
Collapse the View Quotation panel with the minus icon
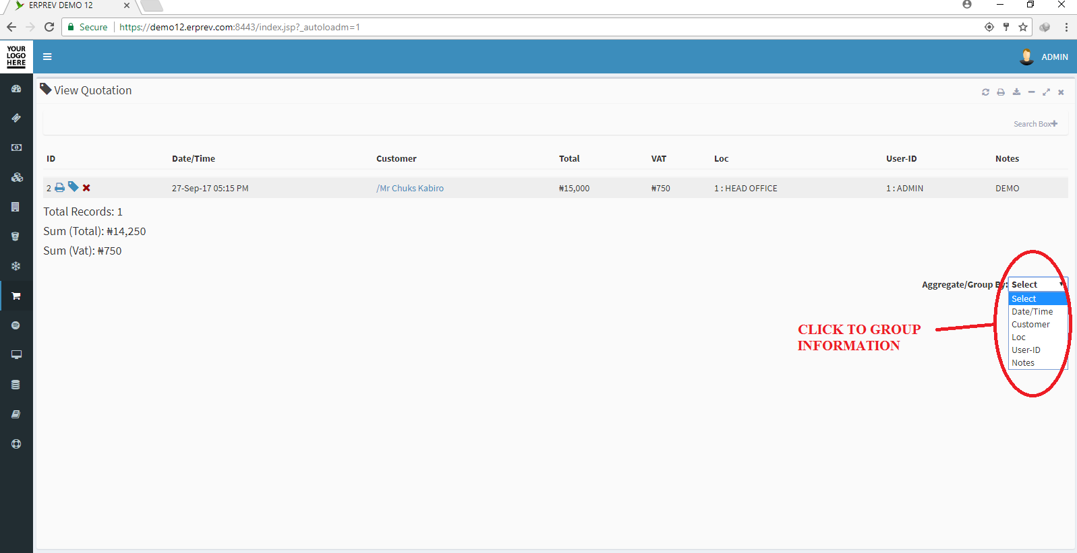coord(1031,92)
